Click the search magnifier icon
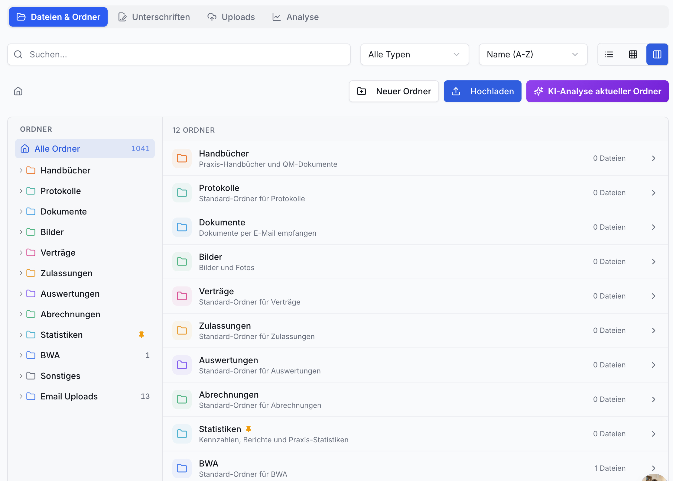The height and width of the screenshot is (481, 673). tap(18, 54)
